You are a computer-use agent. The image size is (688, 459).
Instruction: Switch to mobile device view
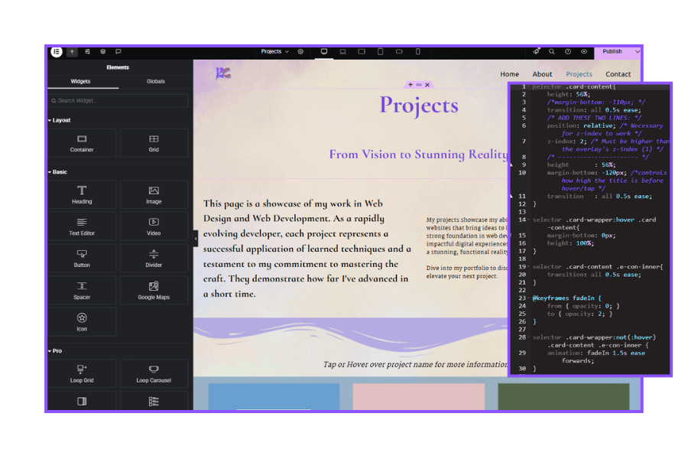[417, 51]
